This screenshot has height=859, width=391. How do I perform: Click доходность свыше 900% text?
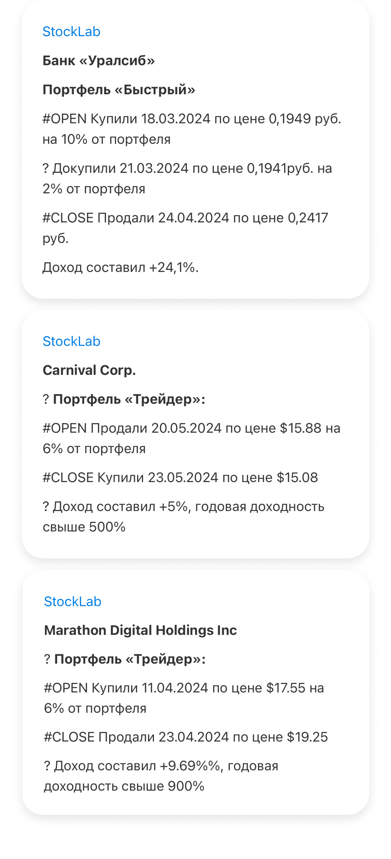coord(124,786)
